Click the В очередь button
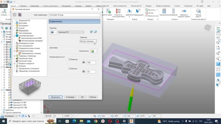Viewport: 221px width, 124px height. coord(70,97)
